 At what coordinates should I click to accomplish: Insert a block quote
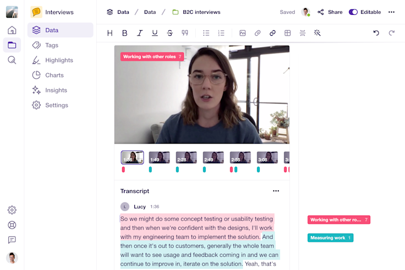click(x=185, y=33)
